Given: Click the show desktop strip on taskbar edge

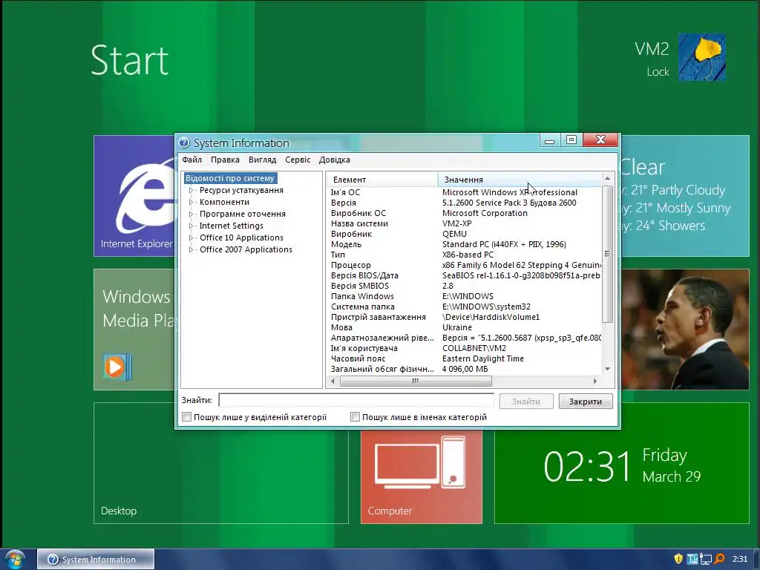Looking at the screenshot, I should pyautogui.click(x=756, y=560).
